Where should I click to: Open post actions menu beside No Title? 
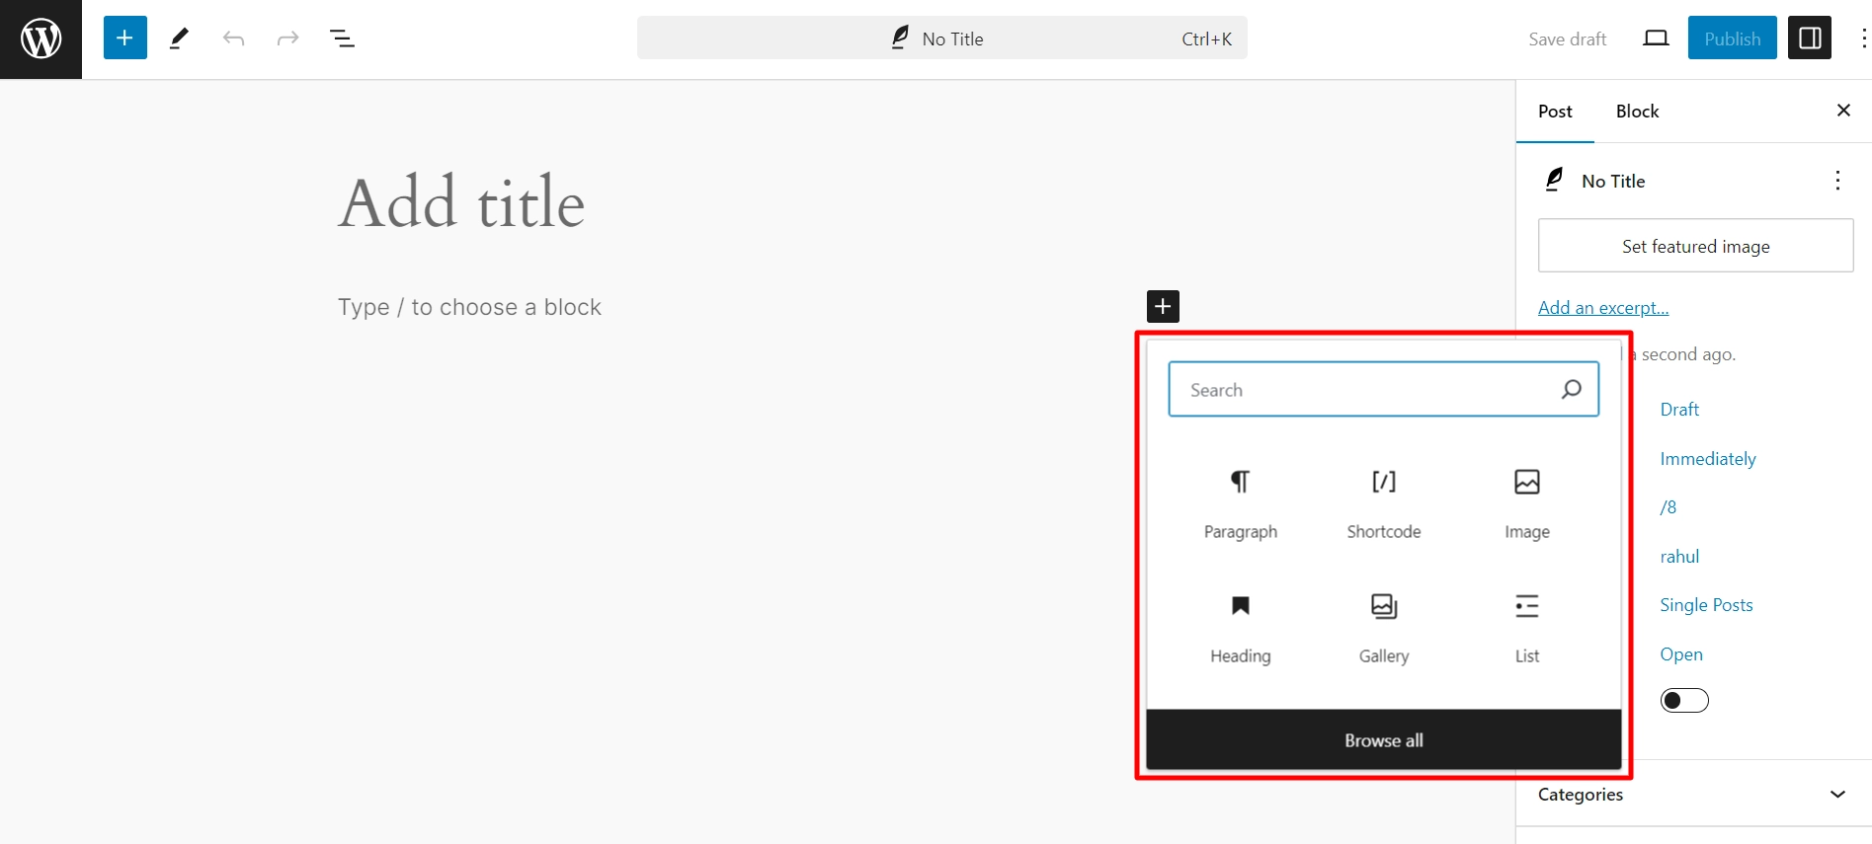pos(1837,180)
